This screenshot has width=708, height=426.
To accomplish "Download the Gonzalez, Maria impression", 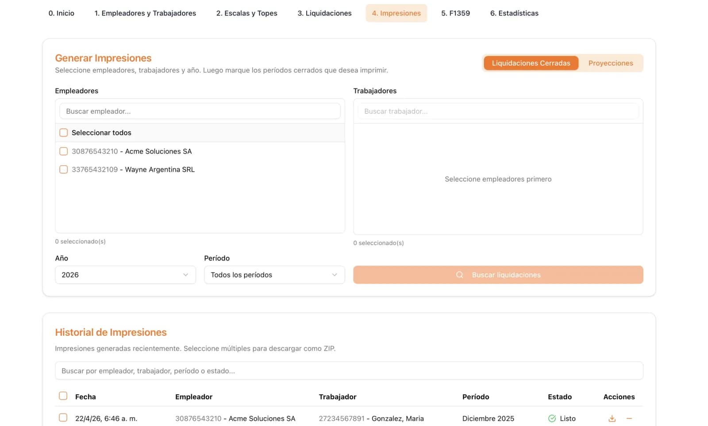I will tap(612, 418).
